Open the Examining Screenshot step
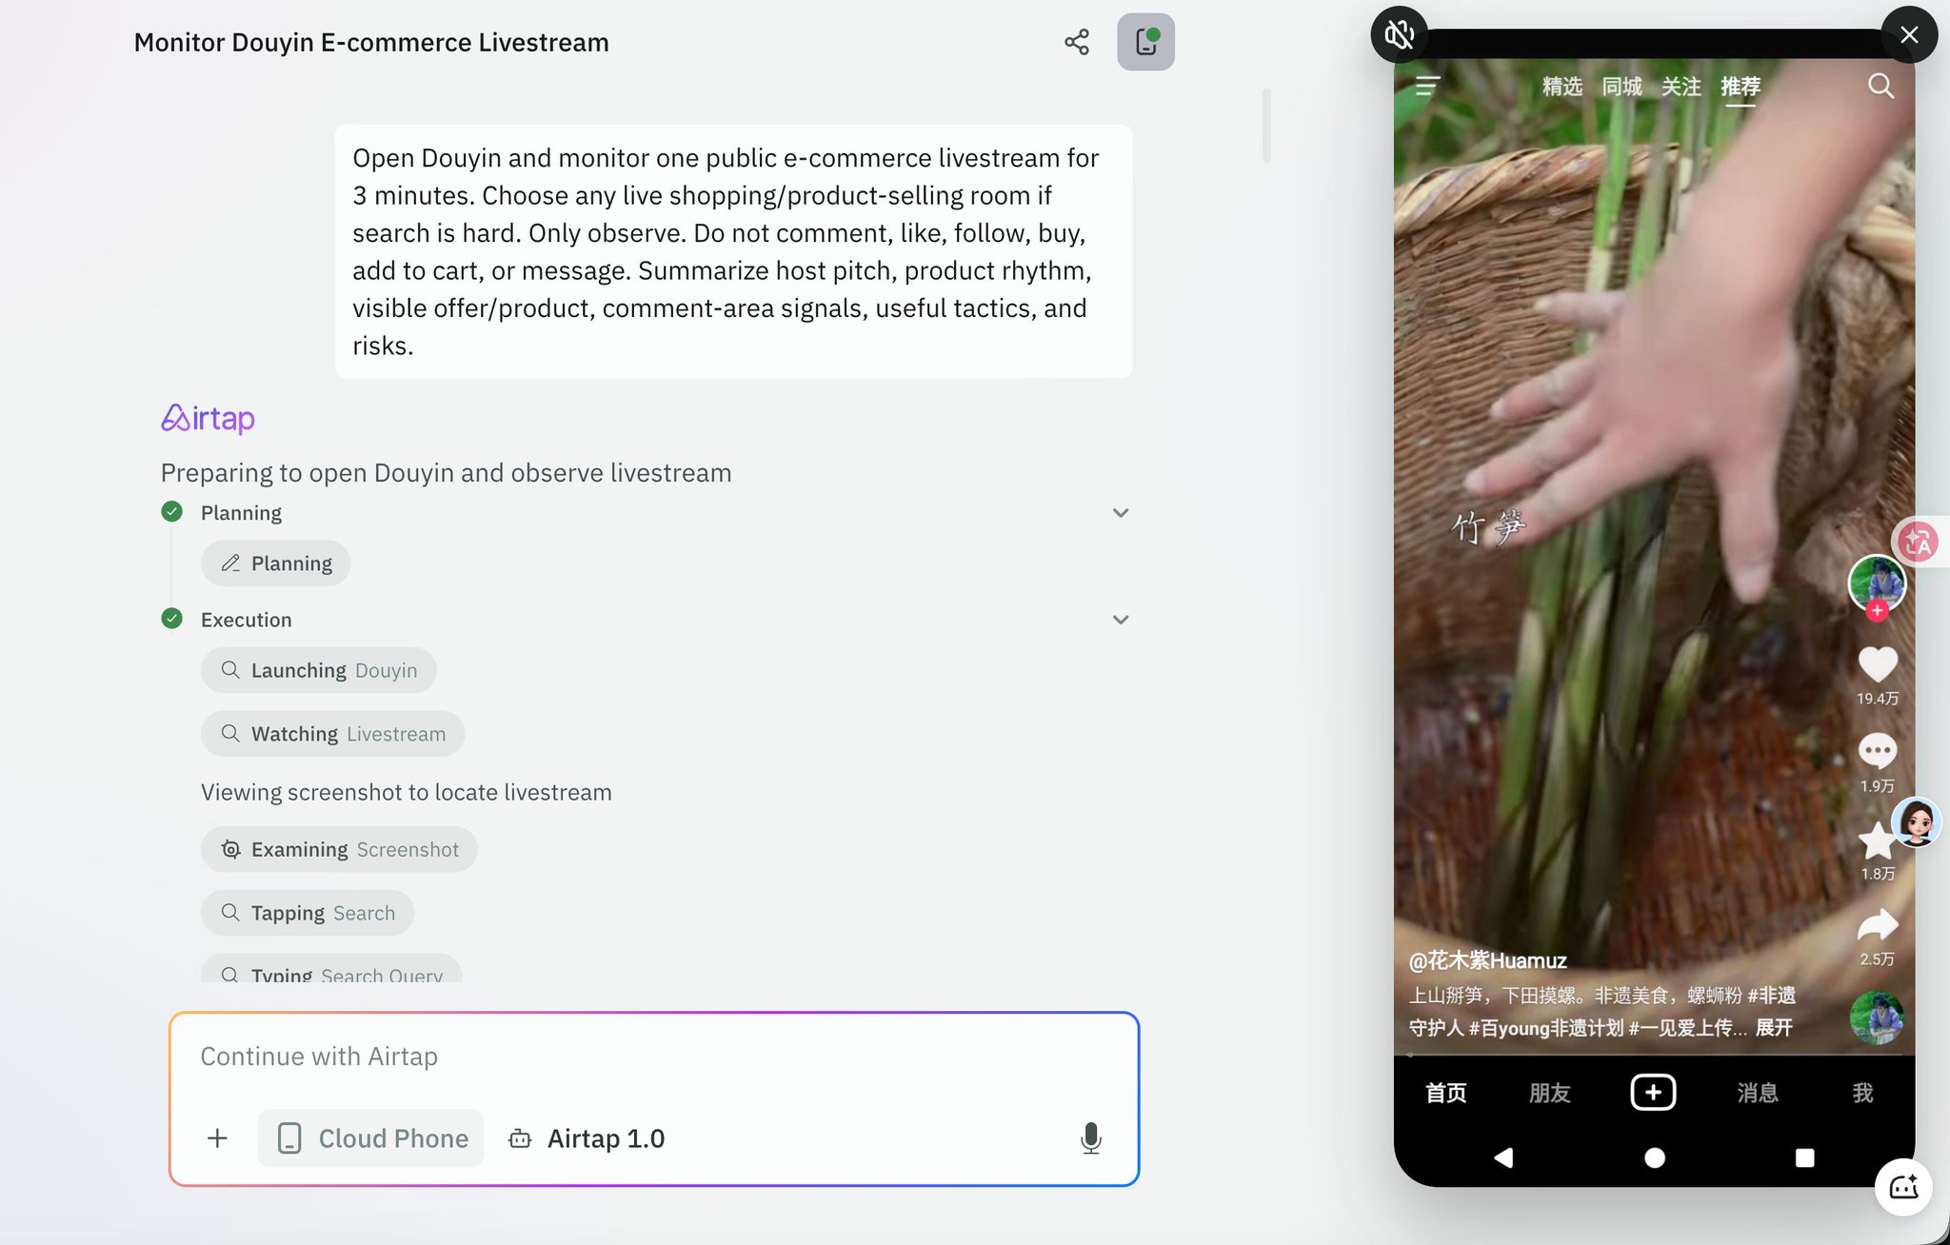This screenshot has height=1245, width=1950. (339, 849)
